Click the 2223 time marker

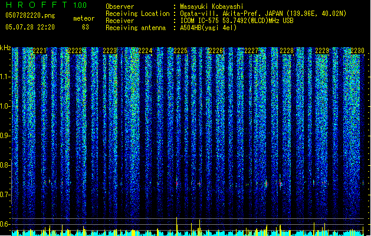110,51
